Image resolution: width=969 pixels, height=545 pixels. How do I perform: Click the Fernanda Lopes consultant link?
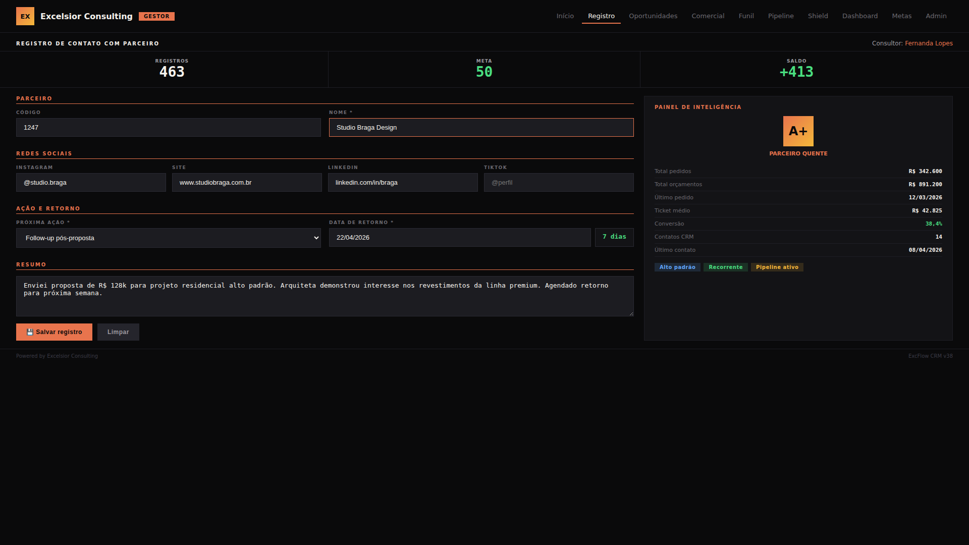coord(929,43)
